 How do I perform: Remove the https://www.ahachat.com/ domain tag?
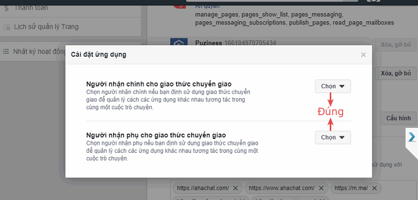pos(321,188)
